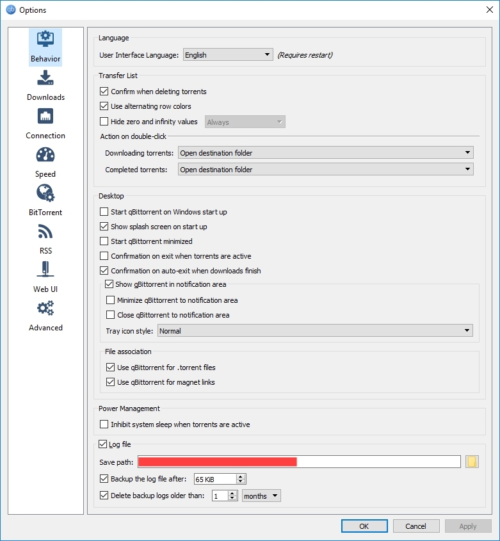The width and height of the screenshot is (500, 541).
Task: Select the BitTorrent label in sidebar
Action: [x=45, y=212]
